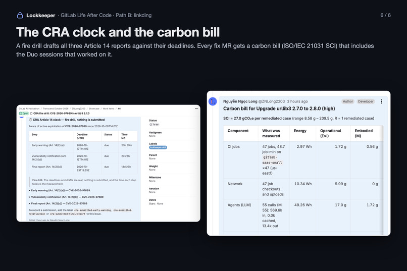
Task: Click the Labels heading in the sidebar
Action: coord(153,144)
